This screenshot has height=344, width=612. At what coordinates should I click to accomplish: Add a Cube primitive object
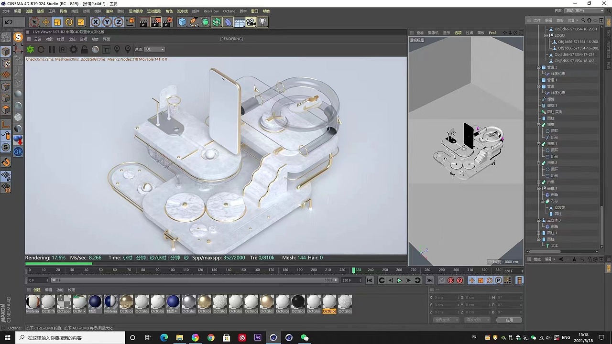[182, 22]
